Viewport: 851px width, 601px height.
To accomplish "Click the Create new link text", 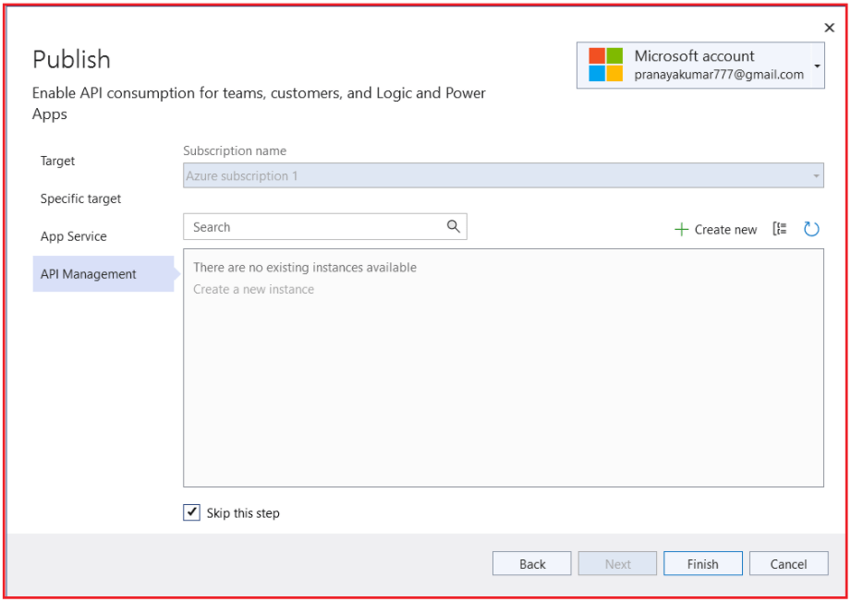I will [725, 230].
